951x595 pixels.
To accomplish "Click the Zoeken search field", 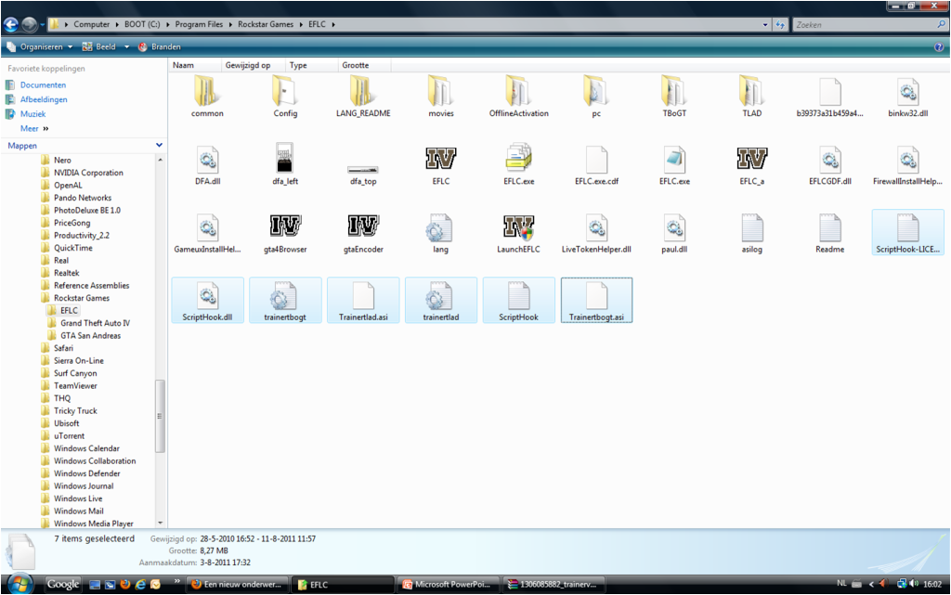I will (x=866, y=25).
